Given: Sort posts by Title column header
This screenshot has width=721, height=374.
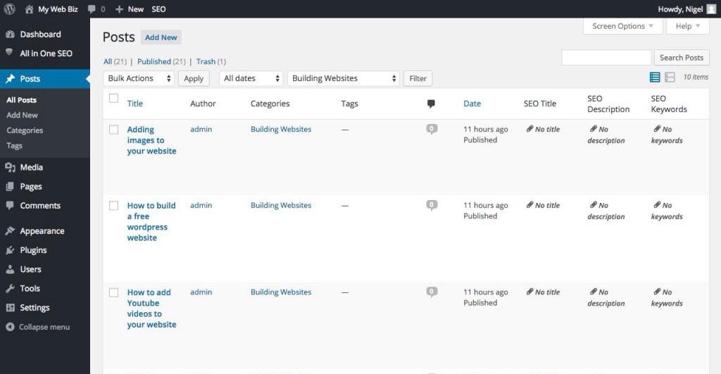Looking at the screenshot, I should [x=134, y=104].
